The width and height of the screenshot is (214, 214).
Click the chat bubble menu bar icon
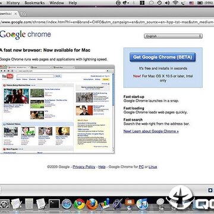pyautogui.click(x=151, y=3)
